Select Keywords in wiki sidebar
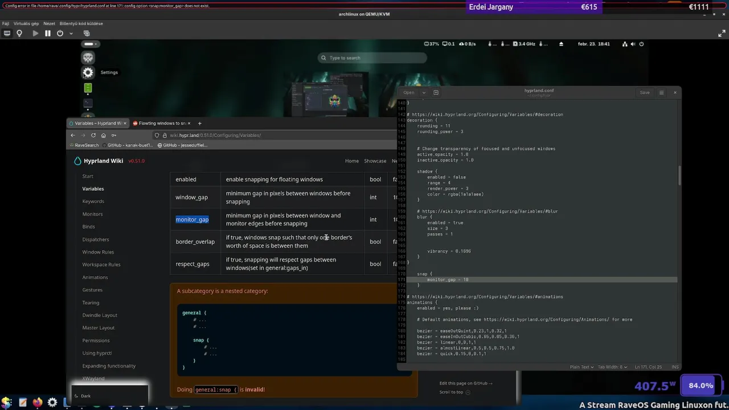 (93, 201)
